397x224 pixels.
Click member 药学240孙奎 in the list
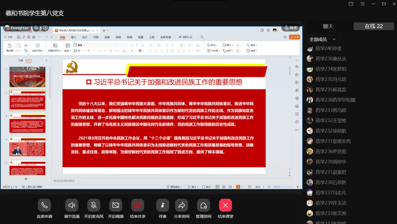(x=328, y=48)
